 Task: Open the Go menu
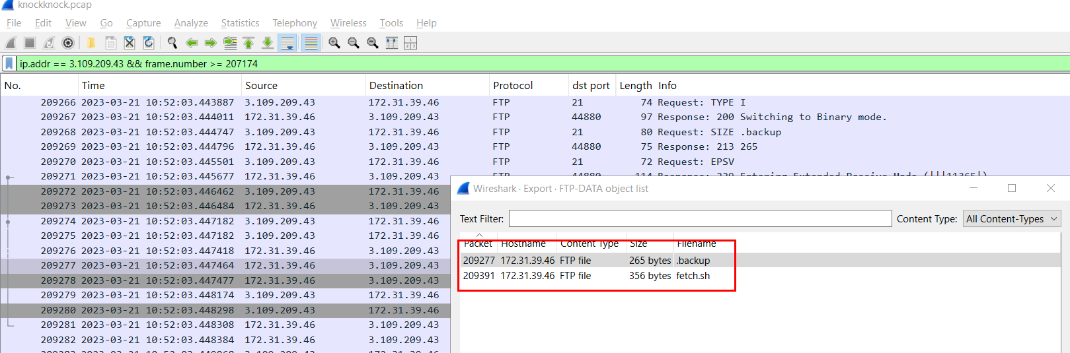click(106, 23)
